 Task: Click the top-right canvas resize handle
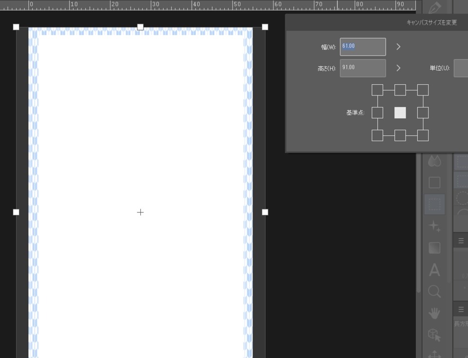265,27
